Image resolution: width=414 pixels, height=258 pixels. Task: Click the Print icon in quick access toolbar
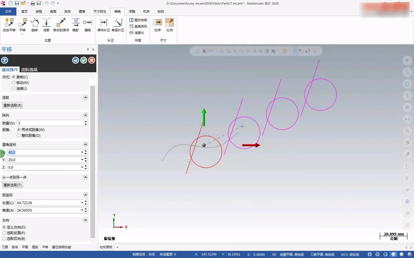[33, 4]
